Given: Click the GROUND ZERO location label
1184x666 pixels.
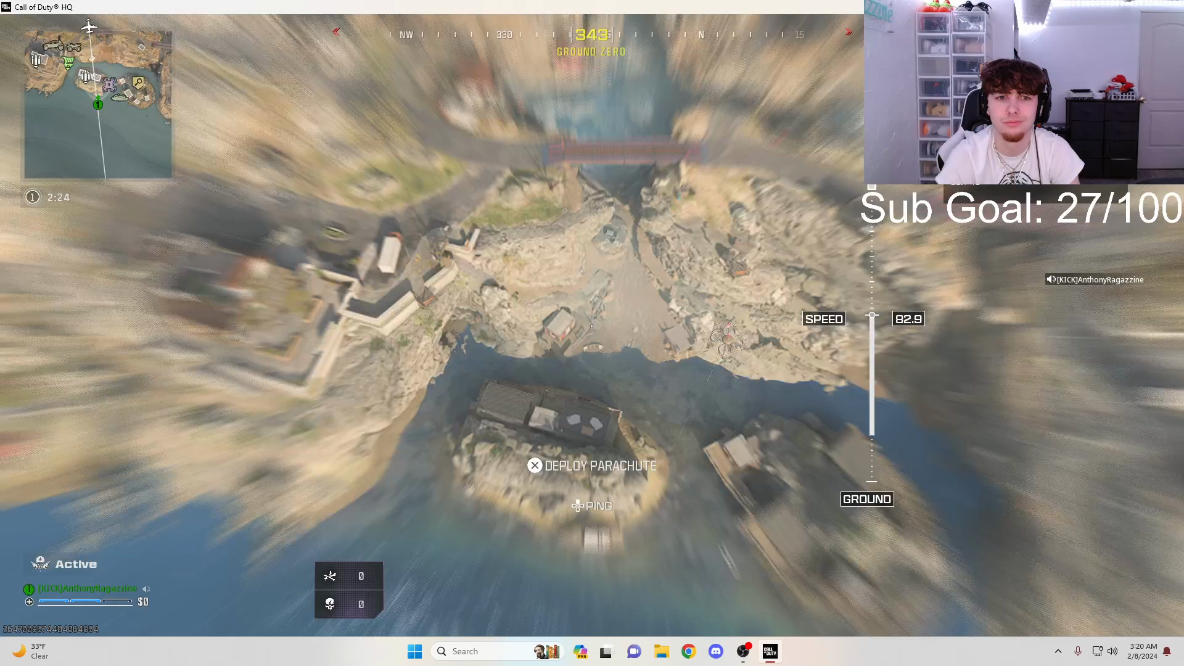Looking at the screenshot, I should click(x=591, y=52).
